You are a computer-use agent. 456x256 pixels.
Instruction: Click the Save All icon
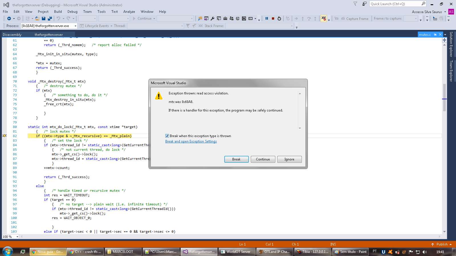coord(50,18)
